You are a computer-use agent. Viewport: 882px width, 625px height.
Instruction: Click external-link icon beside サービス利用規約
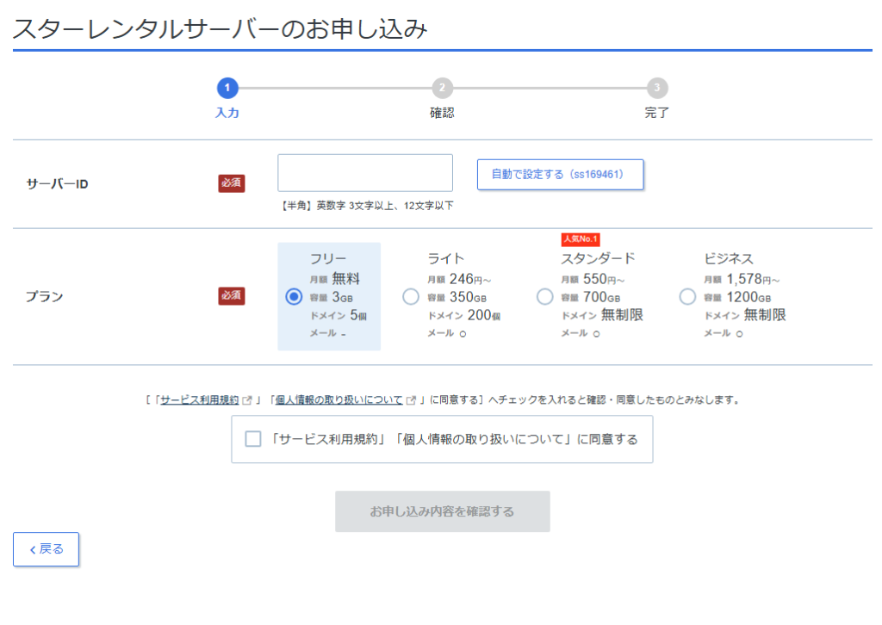(x=248, y=400)
